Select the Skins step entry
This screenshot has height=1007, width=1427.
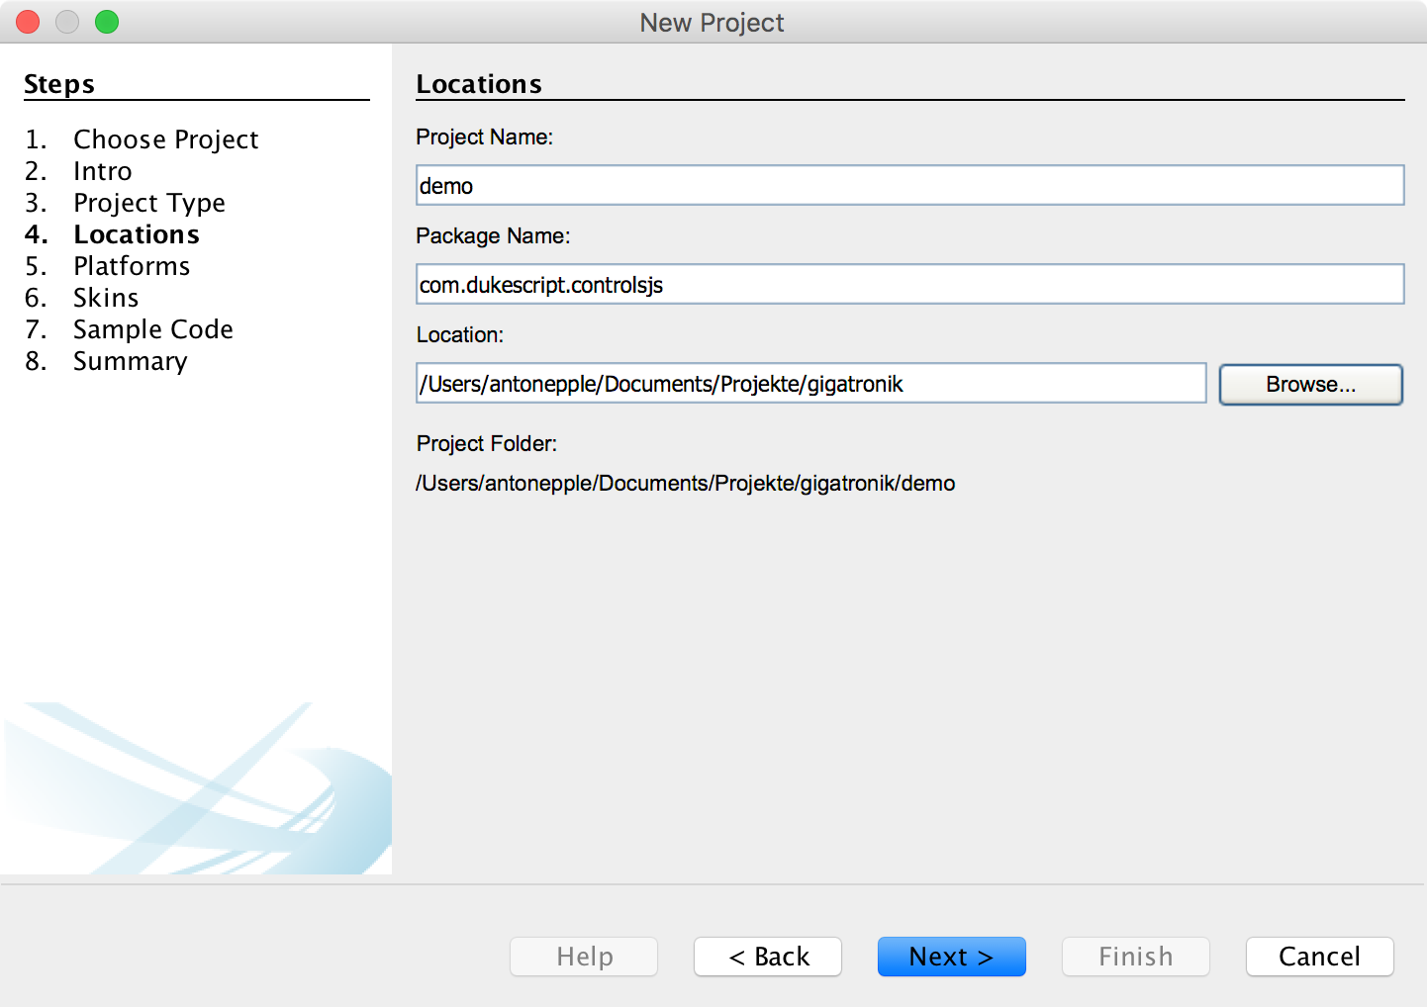pyautogui.click(x=106, y=298)
